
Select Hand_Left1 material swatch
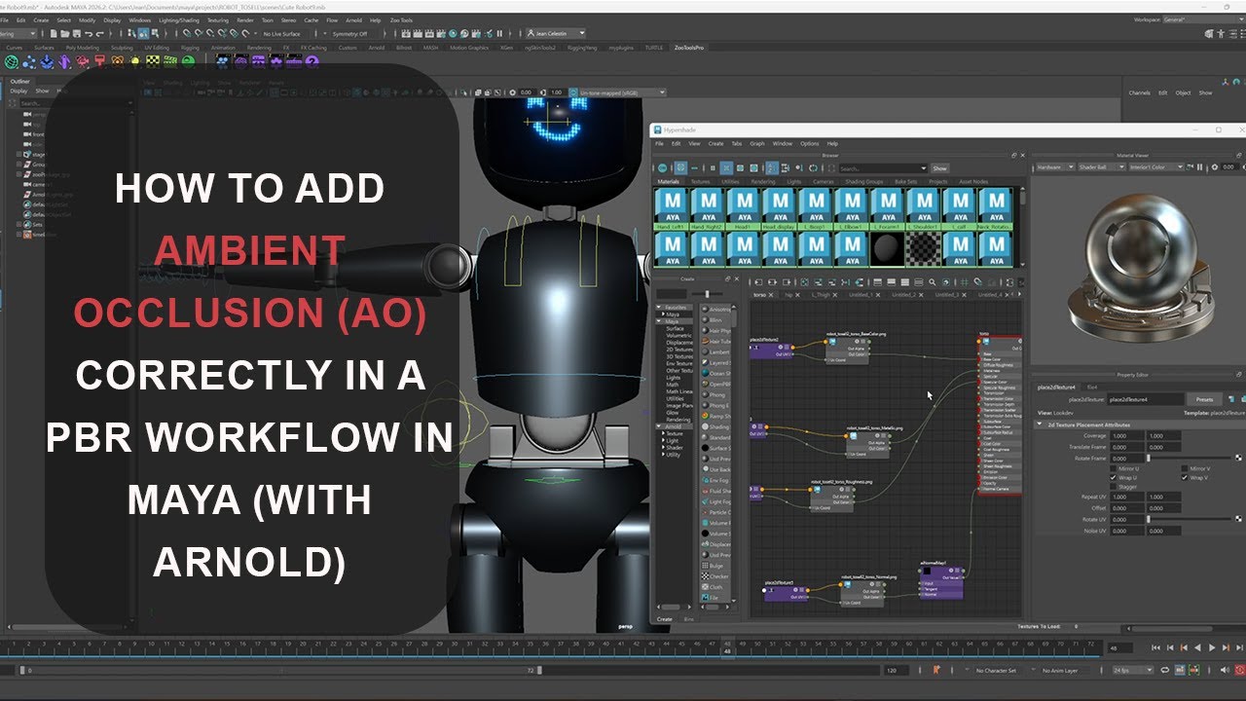[x=671, y=209]
